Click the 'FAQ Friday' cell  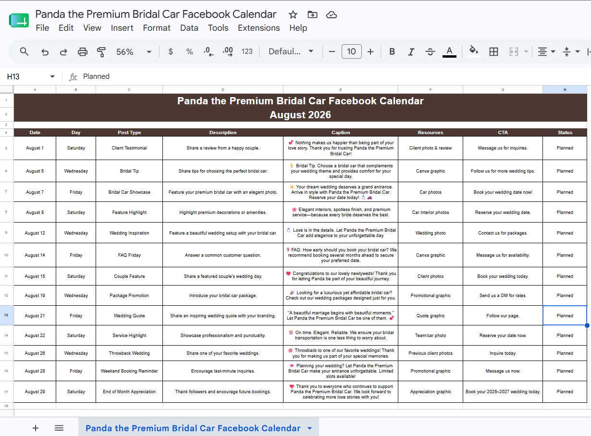(x=129, y=255)
